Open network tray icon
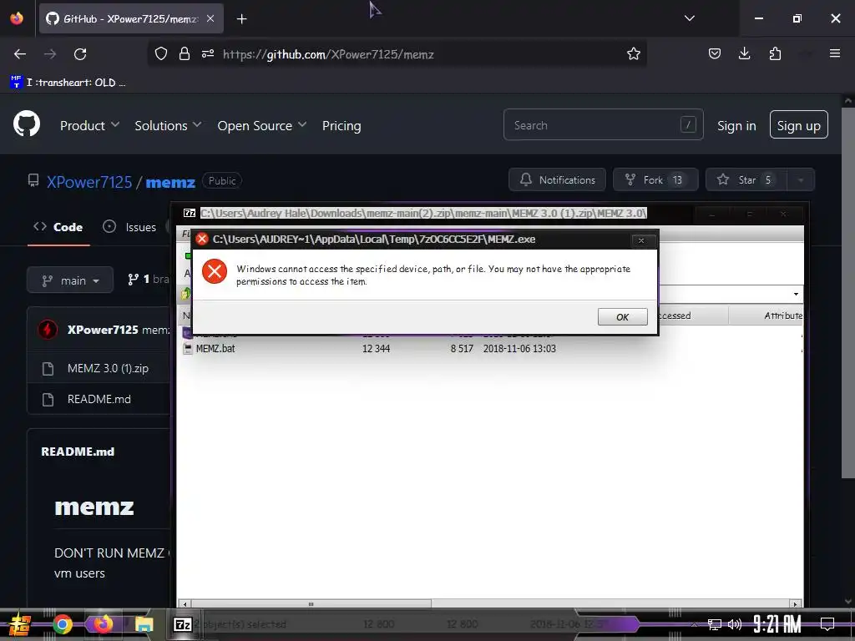Image resolution: width=855 pixels, height=641 pixels. tap(714, 624)
